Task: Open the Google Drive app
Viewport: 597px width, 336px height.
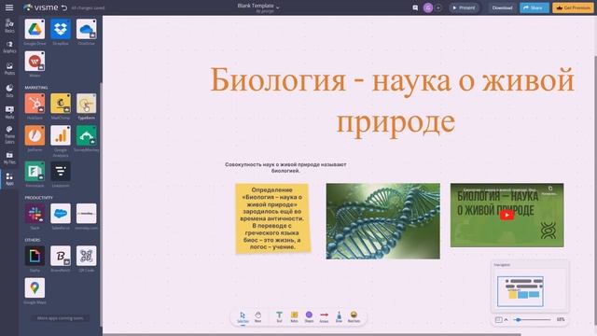Action: pos(35,29)
